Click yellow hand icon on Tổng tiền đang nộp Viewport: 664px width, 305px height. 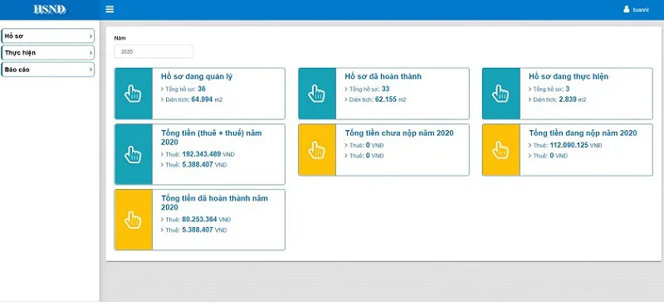click(x=500, y=150)
